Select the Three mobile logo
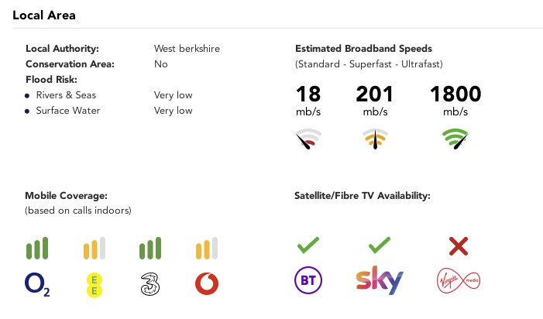This screenshot has width=543, height=319. tap(150, 284)
